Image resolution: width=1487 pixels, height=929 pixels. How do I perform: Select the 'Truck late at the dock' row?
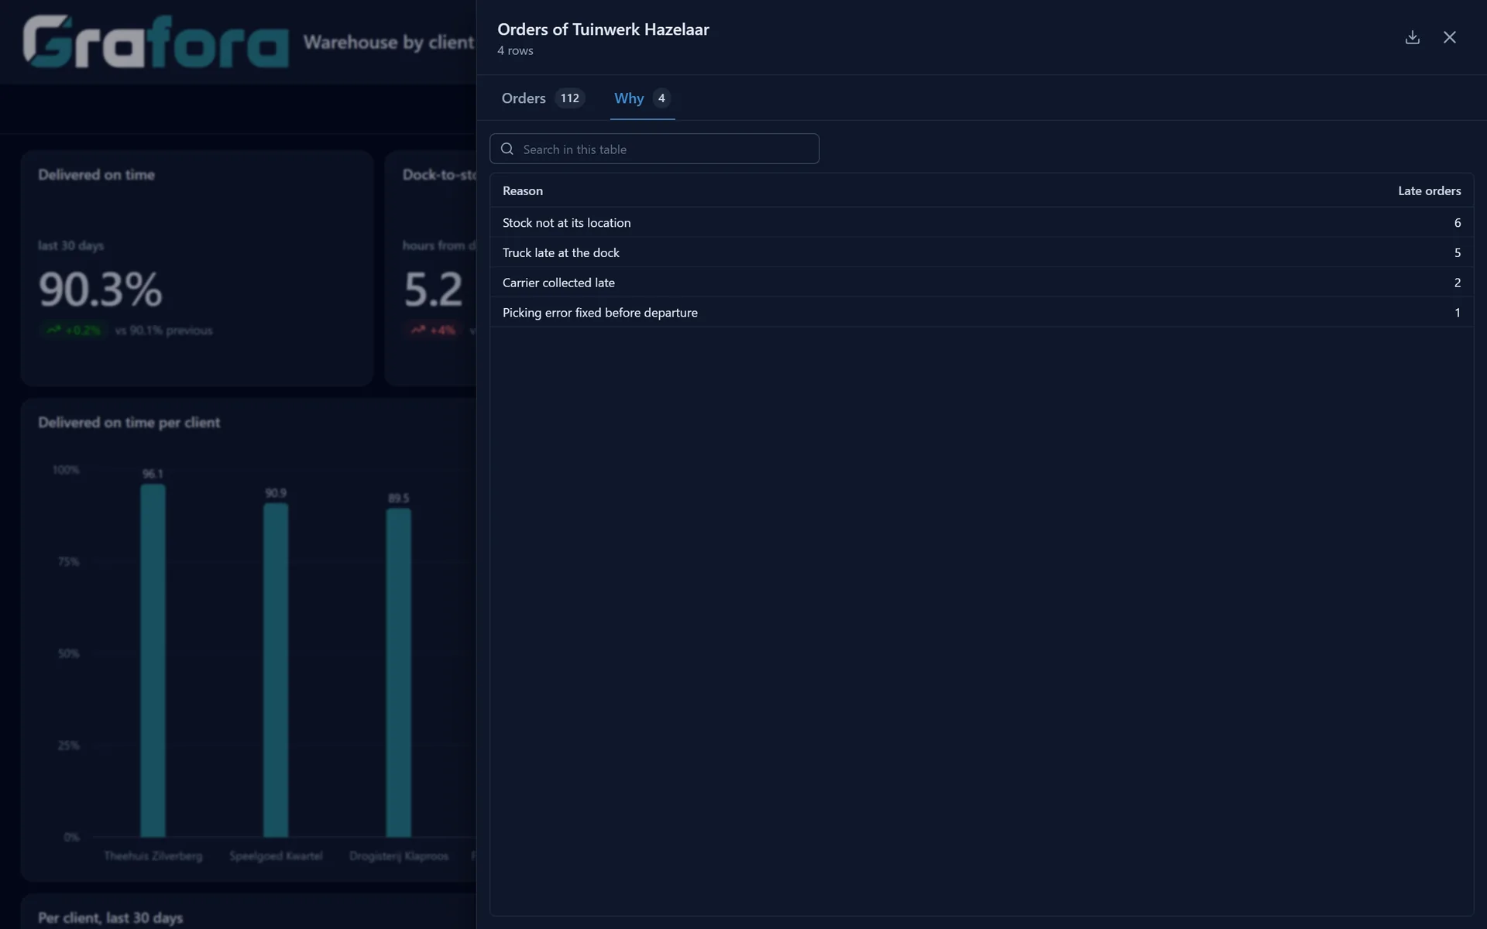point(981,252)
